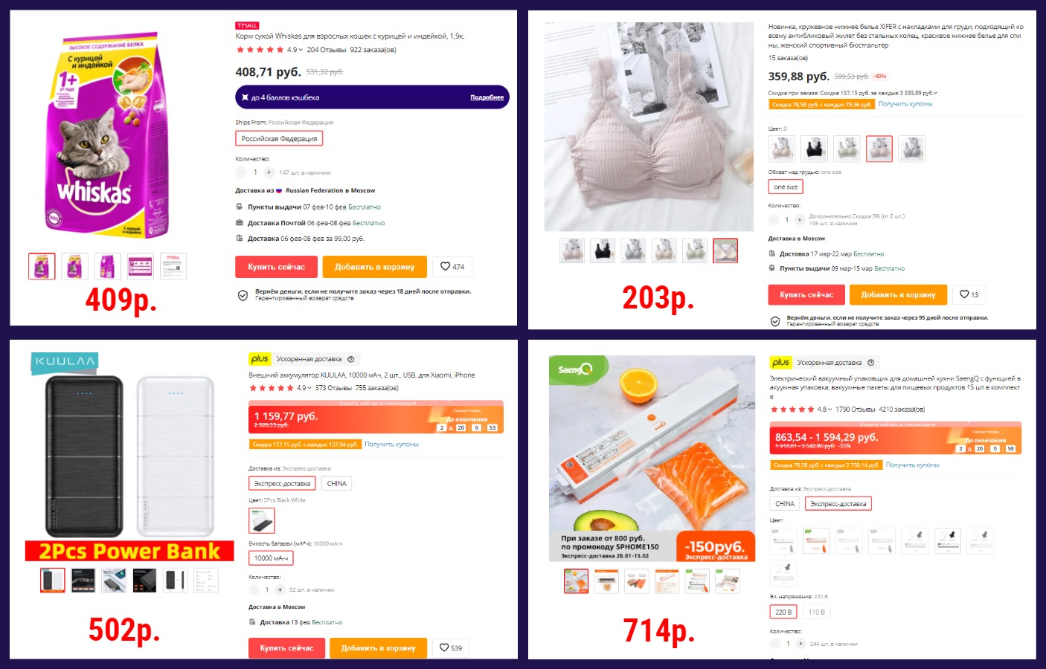Open the second Whiskas product thumbnail
Viewport: 1046px width, 669px height.
pyautogui.click(x=74, y=266)
